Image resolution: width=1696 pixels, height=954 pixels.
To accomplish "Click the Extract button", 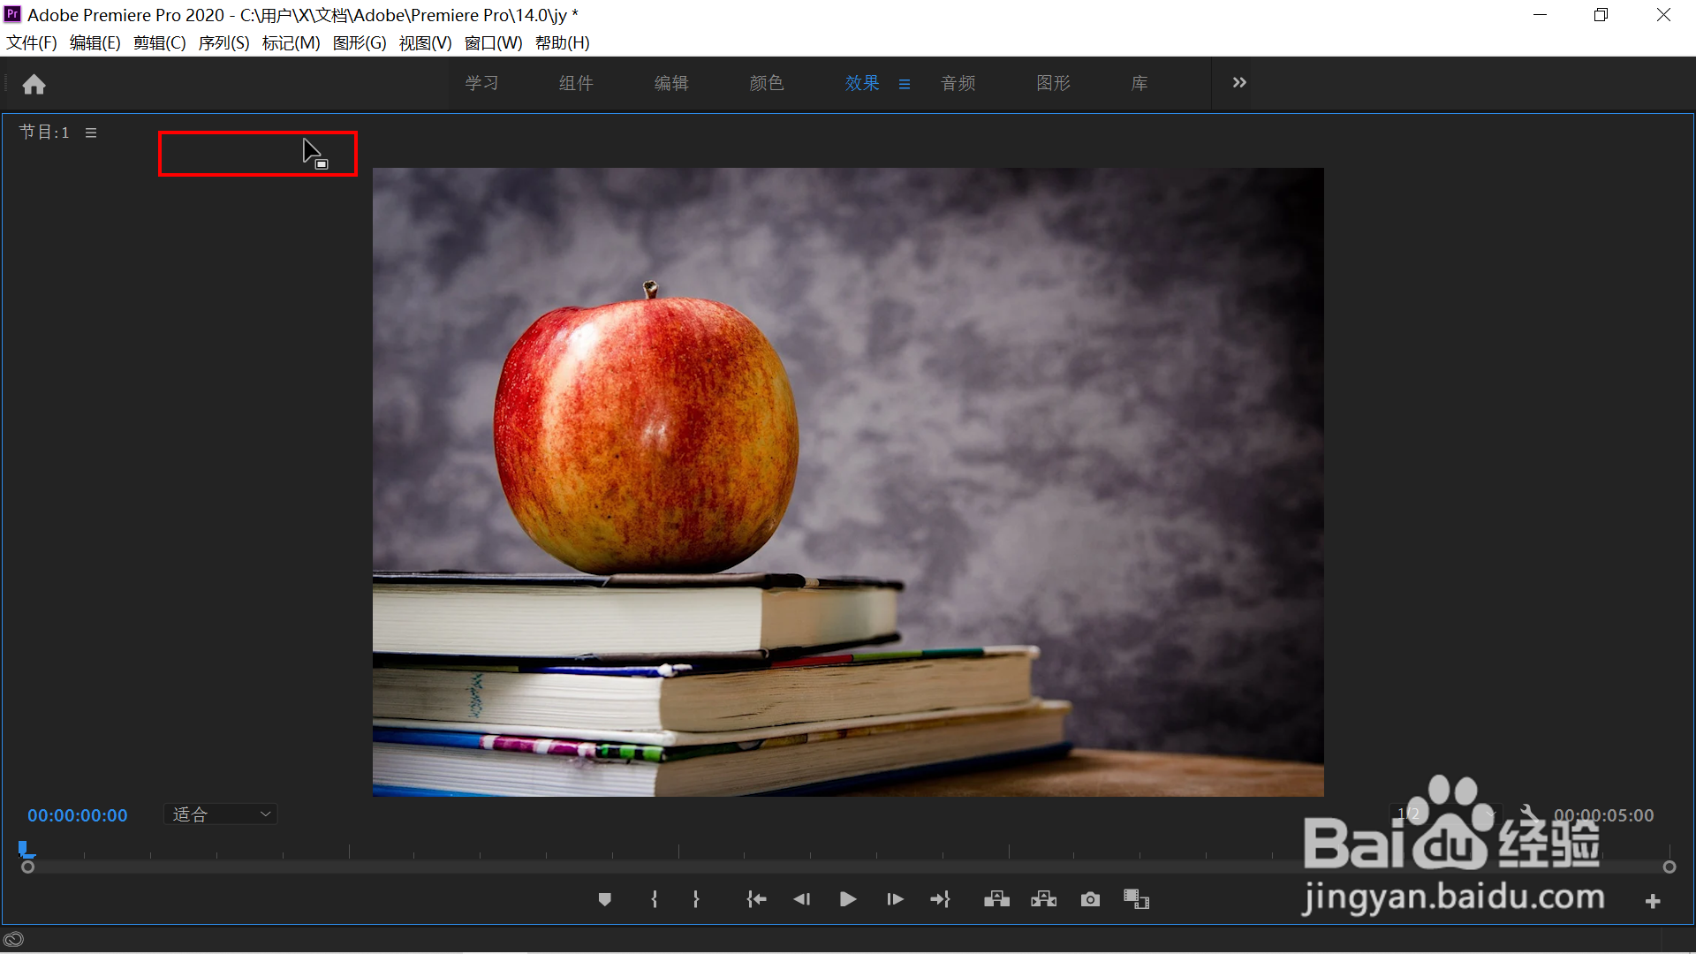I will (x=1043, y=899).
